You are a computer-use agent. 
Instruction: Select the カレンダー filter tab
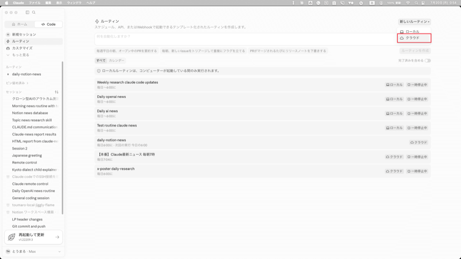coord(117,60)
